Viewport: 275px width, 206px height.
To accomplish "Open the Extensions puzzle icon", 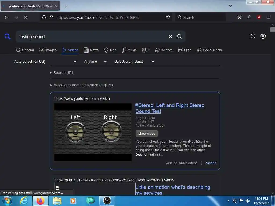I will 249,17.
